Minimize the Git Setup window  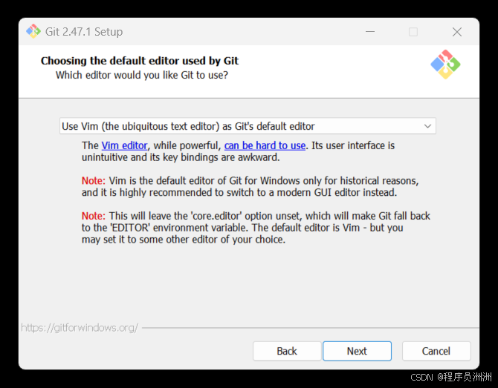(x=370, y=32)
